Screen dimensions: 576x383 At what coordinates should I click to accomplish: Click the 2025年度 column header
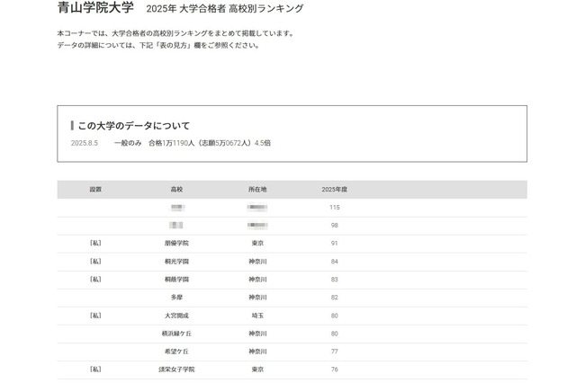point(334,190)
